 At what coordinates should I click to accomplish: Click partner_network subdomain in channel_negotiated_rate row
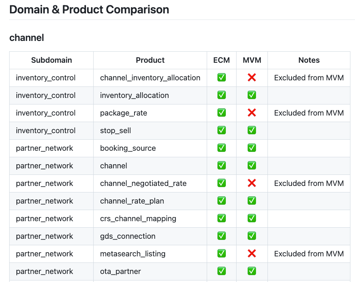[44, 183]
